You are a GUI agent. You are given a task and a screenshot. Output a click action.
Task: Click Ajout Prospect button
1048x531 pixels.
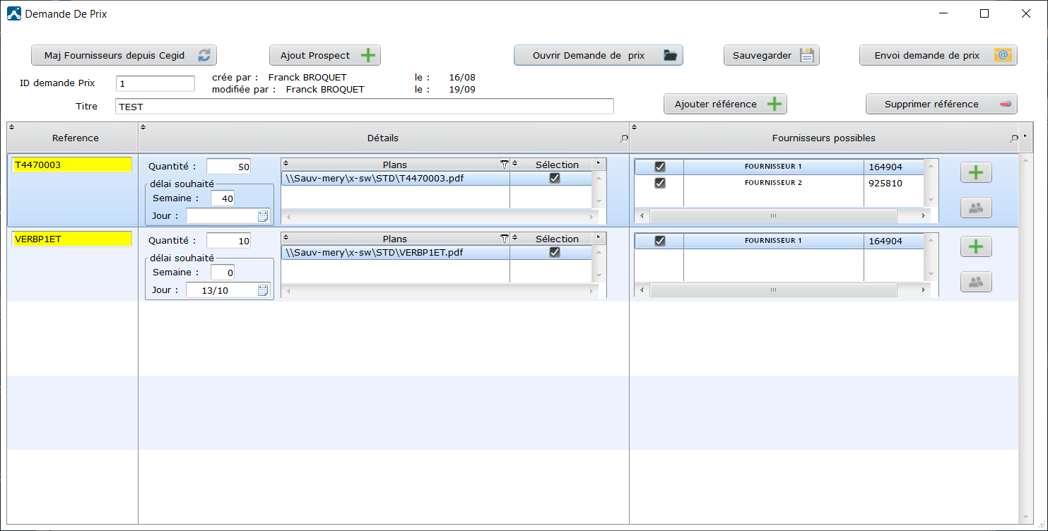(x=325, y=55)
